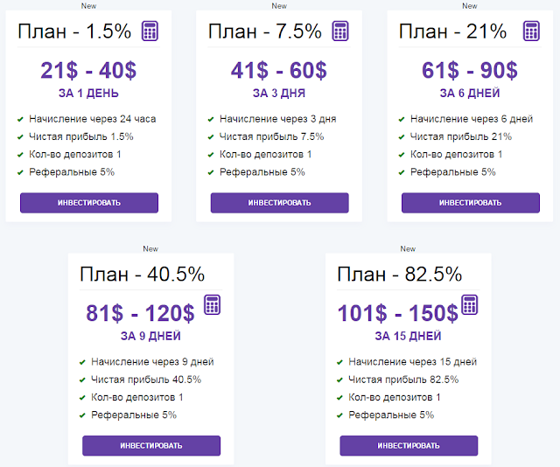
Task: Click Инвестировать for the 41$ - 60$ plan
Action: pos(280,203)
